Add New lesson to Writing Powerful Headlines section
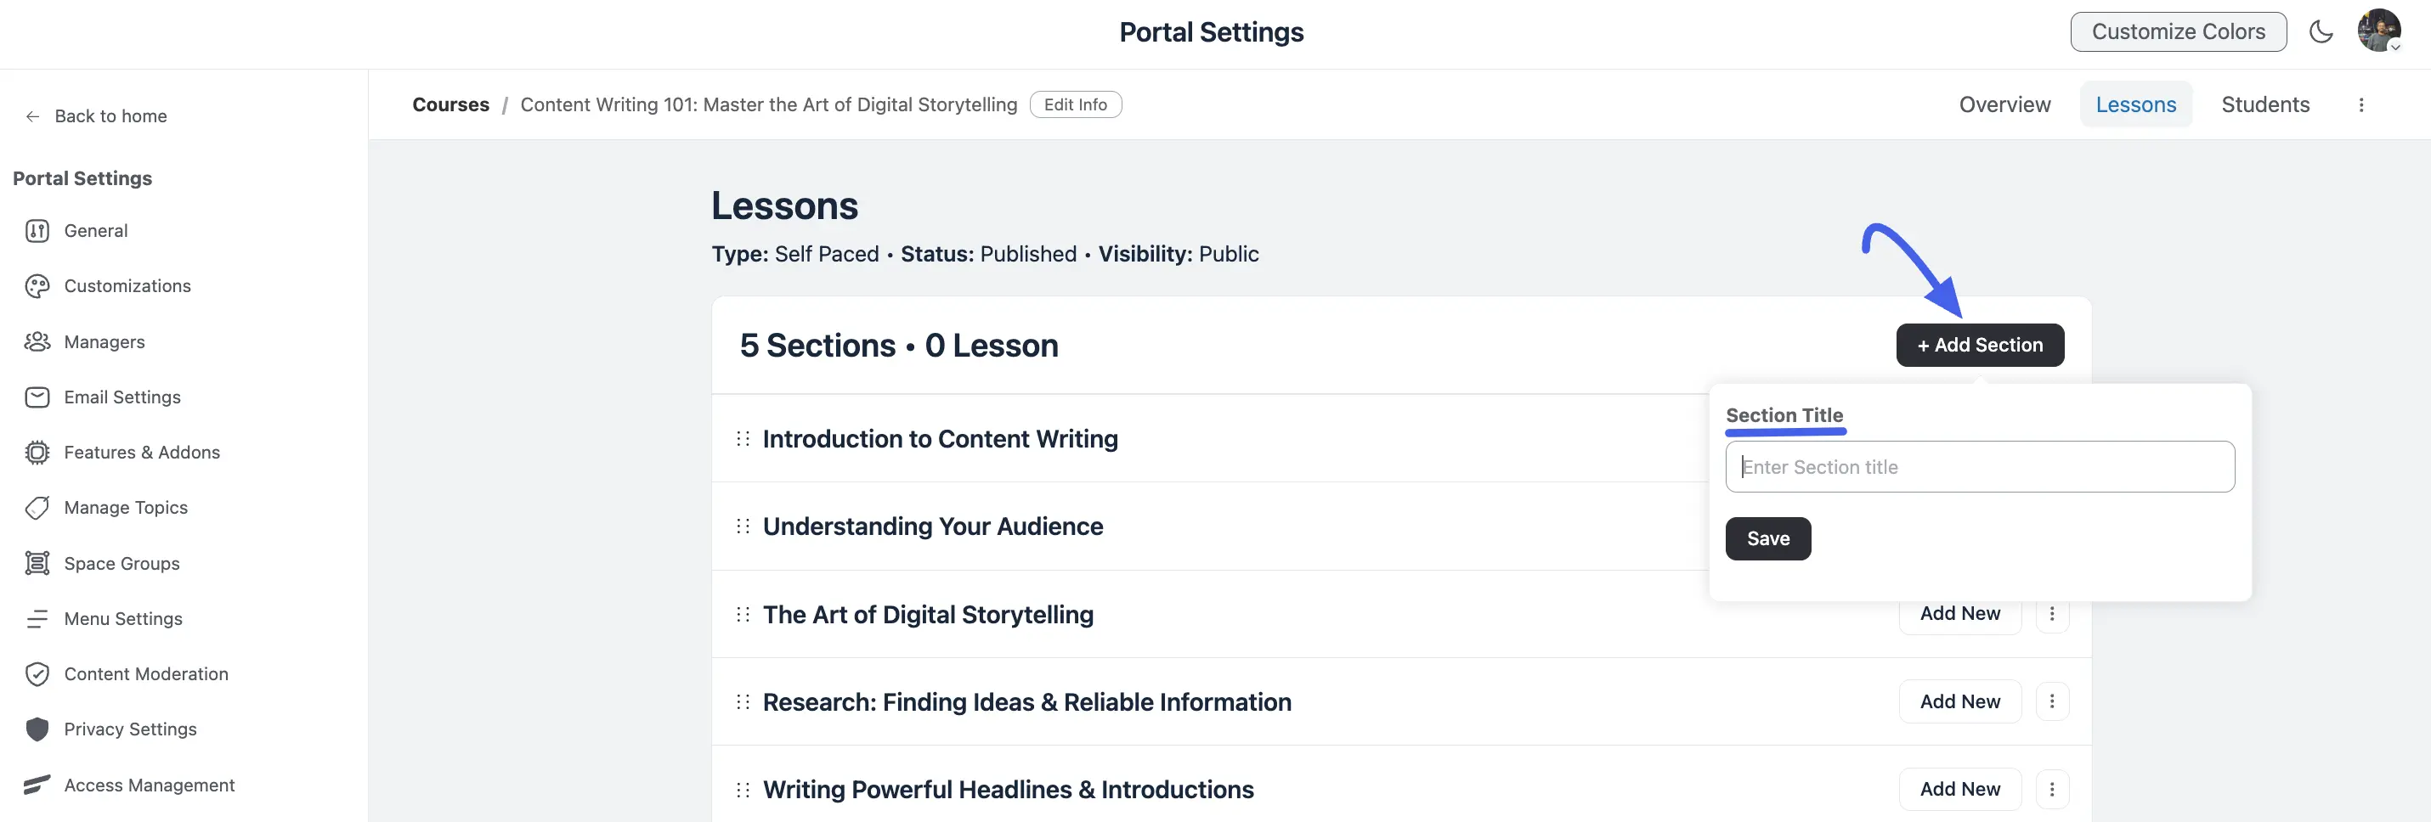Screen dimensions: 2431x822 coord(1960,789)
